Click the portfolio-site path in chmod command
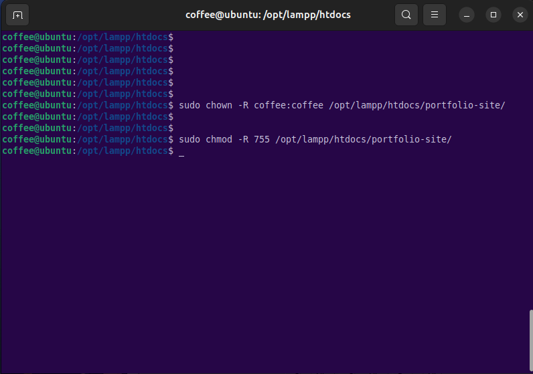The height and width of the screenshot is (374, 533). tap(364, 140)
